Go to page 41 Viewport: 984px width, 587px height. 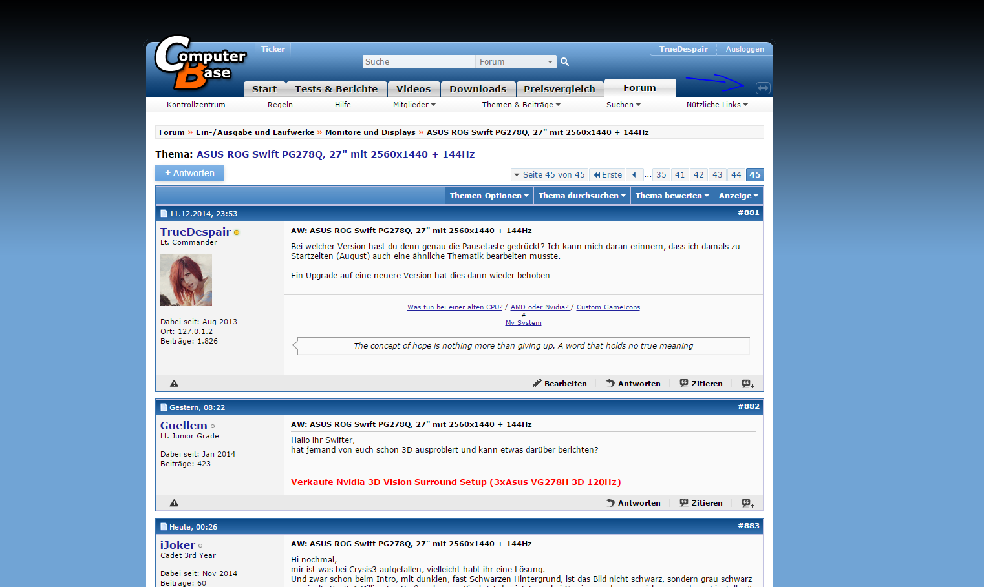(x=679, y=175)
